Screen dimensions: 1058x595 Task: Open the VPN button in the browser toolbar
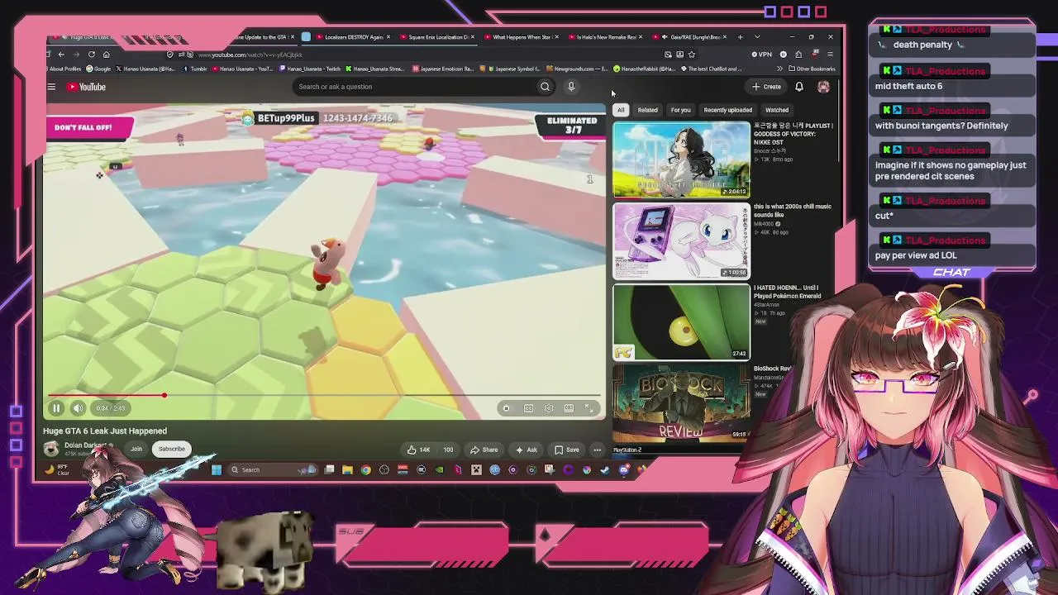[x=762, y=55]
